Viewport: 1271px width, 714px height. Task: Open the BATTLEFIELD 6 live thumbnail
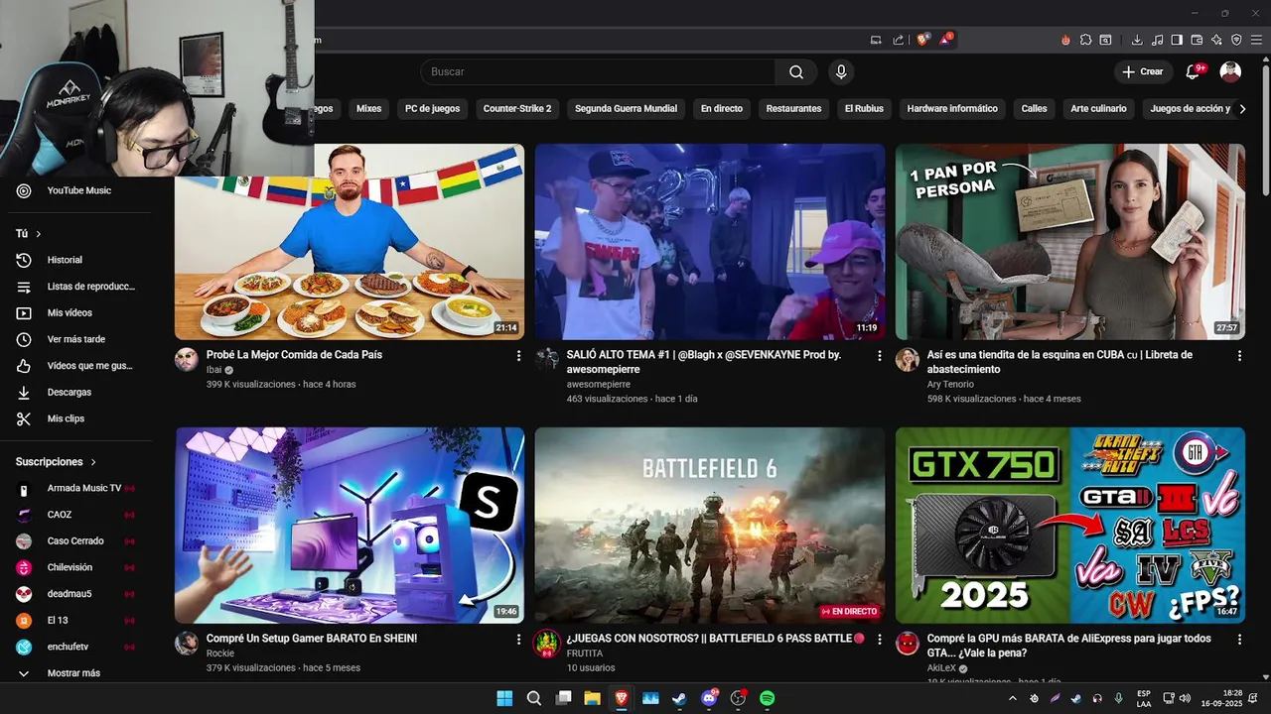[710, 526]
